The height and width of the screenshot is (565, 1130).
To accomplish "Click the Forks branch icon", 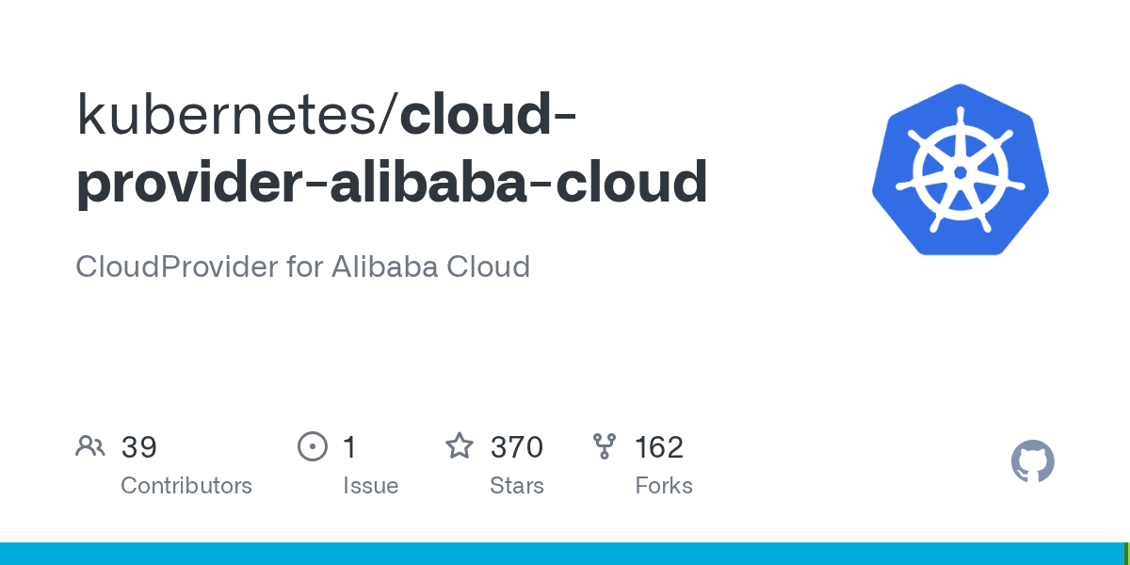I will 604,446.
